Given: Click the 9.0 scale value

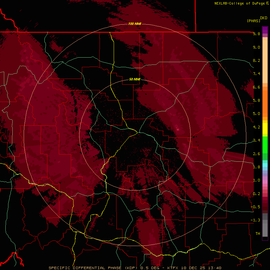Looking at the screenshot, I should point(256,47).
